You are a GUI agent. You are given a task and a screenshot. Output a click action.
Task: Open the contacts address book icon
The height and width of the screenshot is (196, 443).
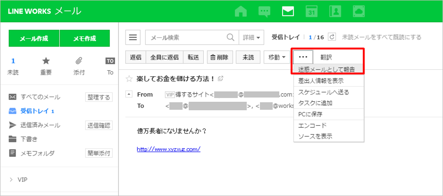[336, 11]
